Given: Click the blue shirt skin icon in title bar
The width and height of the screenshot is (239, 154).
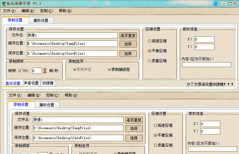Looking at the screenshot, I should click(216, 3).
